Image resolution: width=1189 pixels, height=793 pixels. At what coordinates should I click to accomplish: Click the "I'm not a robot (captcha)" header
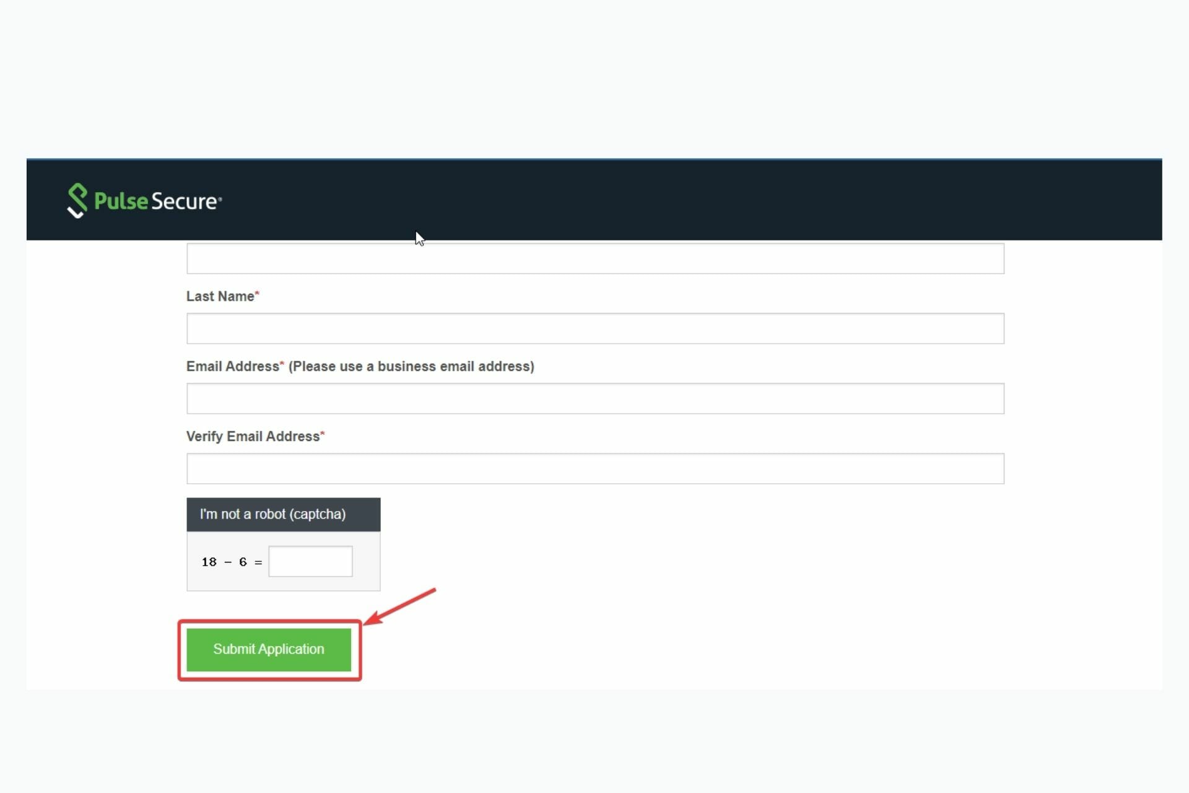(272, 514)
